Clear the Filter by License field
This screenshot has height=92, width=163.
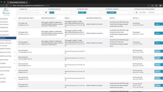click(x=128, y=13)
